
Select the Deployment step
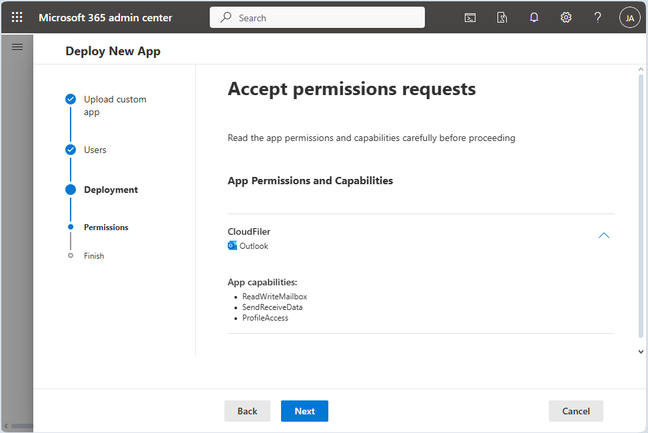click(111, 190)
